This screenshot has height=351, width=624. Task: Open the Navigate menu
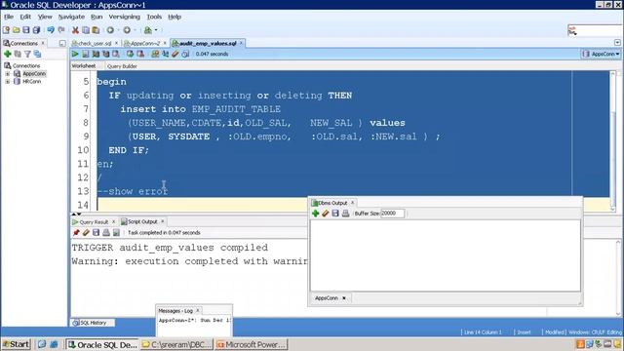tap(71, 17)
